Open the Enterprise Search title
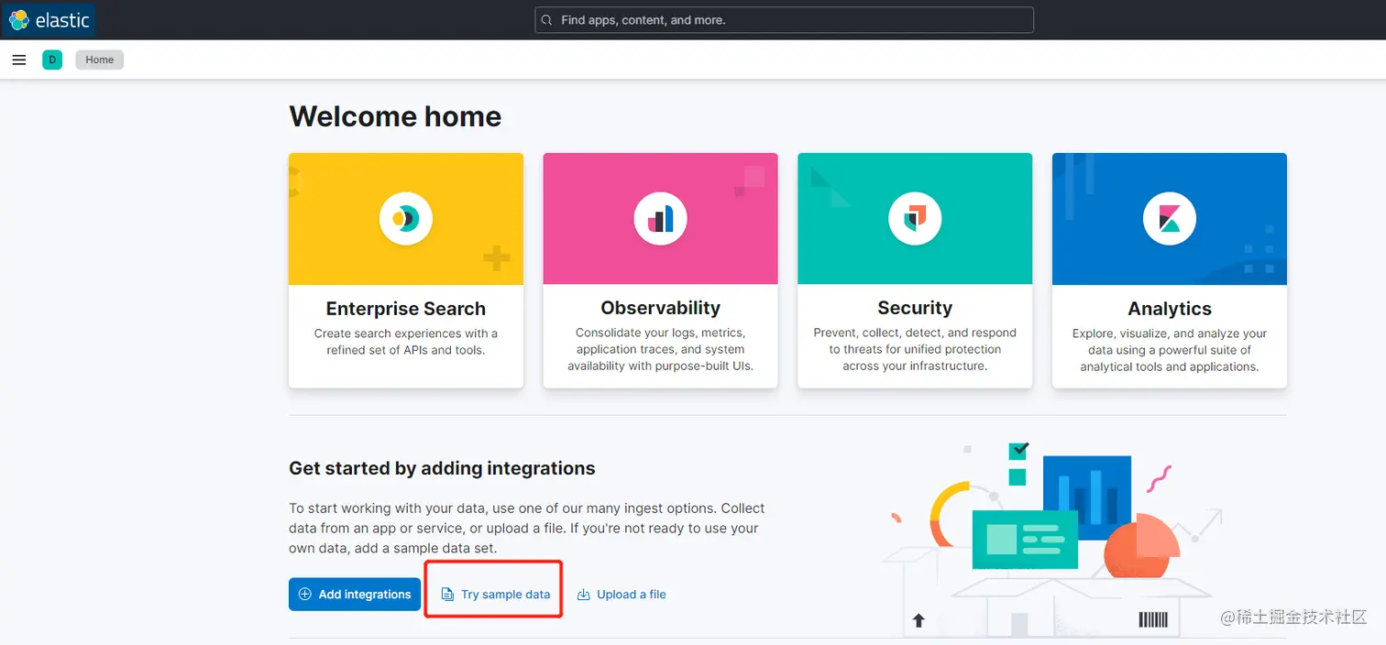 [406, 309]
